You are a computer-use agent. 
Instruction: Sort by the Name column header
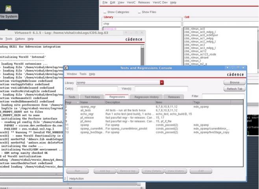click(x=92, y=102)
